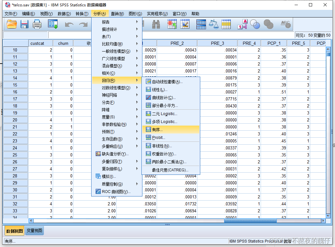Open Probit regression item
The width and height of the screenshot is (335, 247).
point(171,138)
